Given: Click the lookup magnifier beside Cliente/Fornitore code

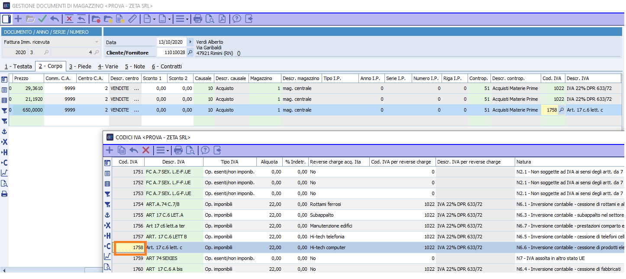Looking at the screenshot, I should (x=190, y=53).
